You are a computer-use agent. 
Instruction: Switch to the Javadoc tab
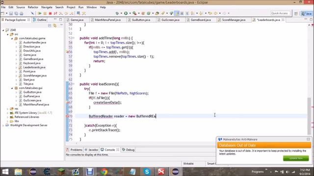coord(91,150)
